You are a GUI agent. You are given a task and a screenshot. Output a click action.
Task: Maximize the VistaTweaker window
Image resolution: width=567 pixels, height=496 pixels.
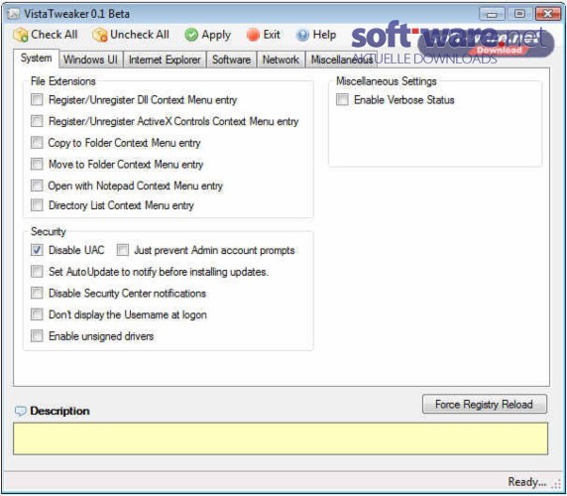pyautogui.click(x=519, y=14)
